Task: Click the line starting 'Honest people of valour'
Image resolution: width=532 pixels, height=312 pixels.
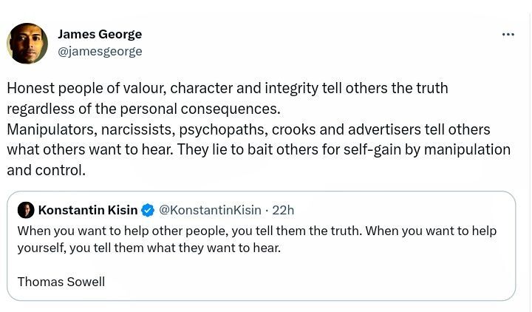Action: click(227, 89)
